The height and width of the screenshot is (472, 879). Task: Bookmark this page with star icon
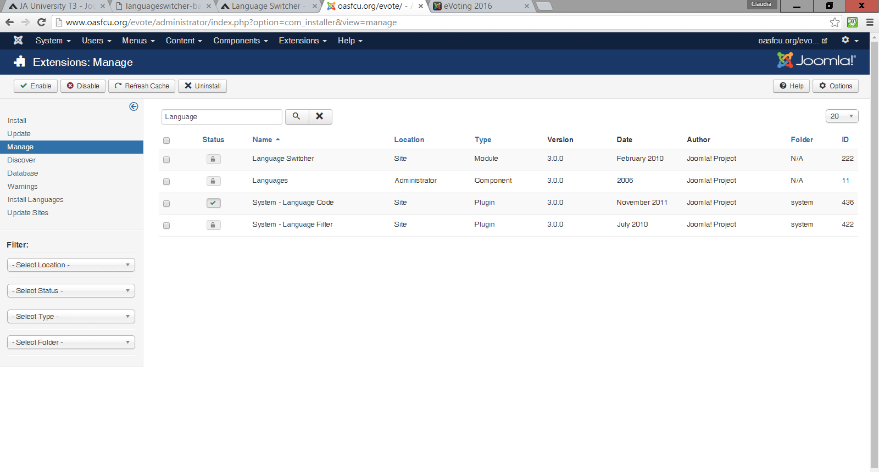835,23
